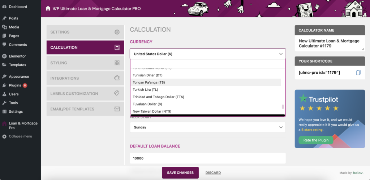The image size is (370, 180).
Task: Click the Settings gear icon tab
Action: coord(117,32)
